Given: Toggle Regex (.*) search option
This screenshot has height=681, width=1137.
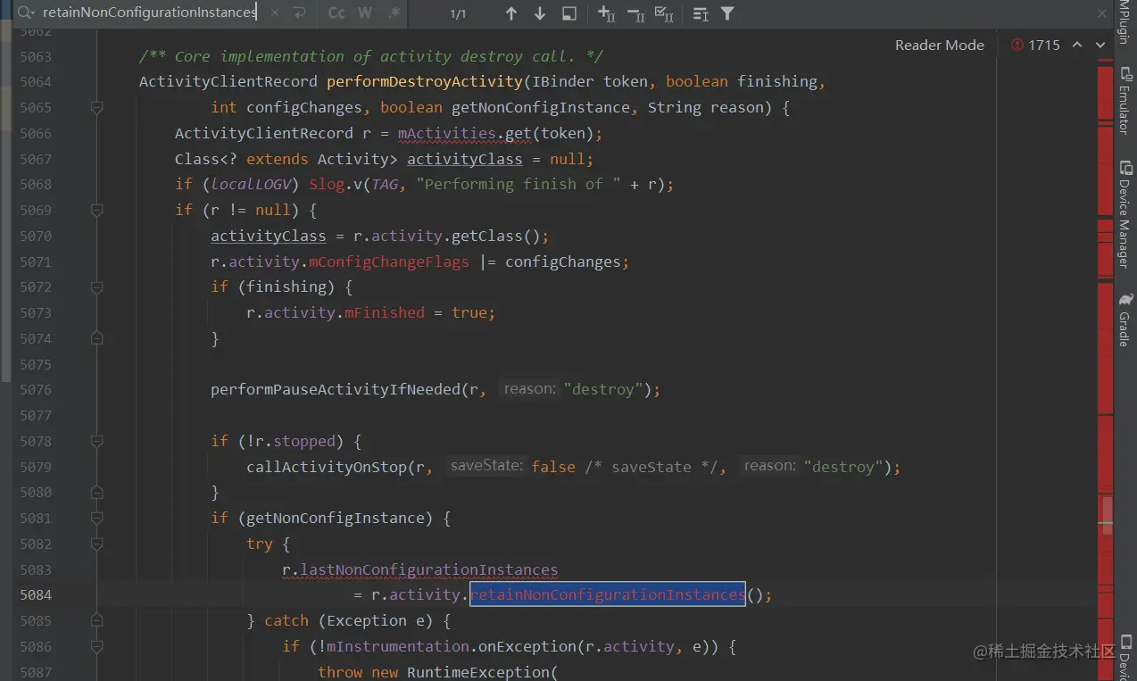Looking at the screenshot, I should pos(394,13).
